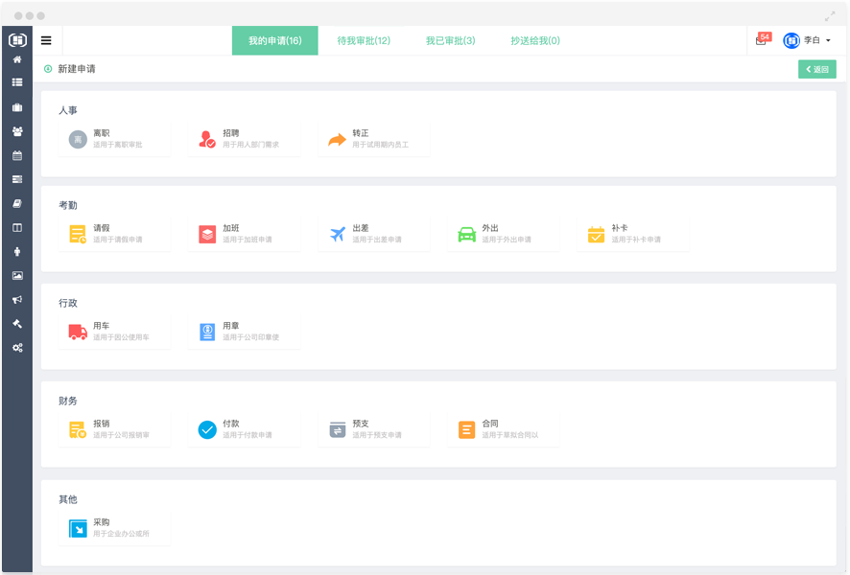Expand the 李白 user account dropdown
The height and width of the screenshot is (575, 850).
pyautogui.click(x=807, y=40)
